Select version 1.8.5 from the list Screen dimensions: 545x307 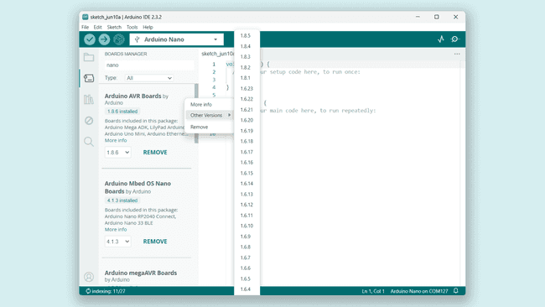(246, 35)
